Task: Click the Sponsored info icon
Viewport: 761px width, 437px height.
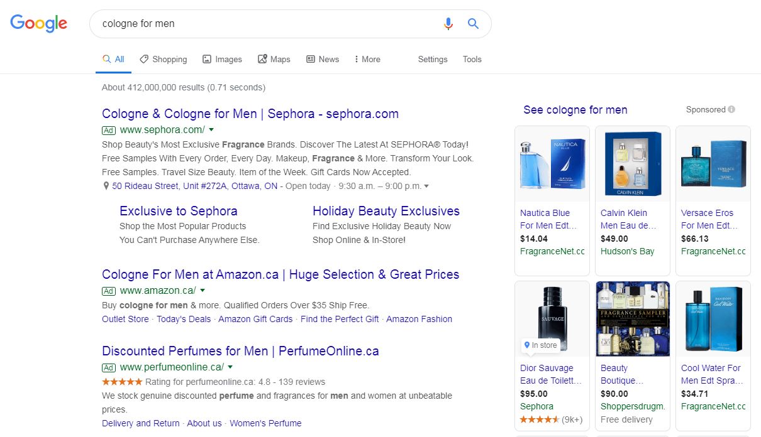Action: pyautogui.click(x=731, y=109)
